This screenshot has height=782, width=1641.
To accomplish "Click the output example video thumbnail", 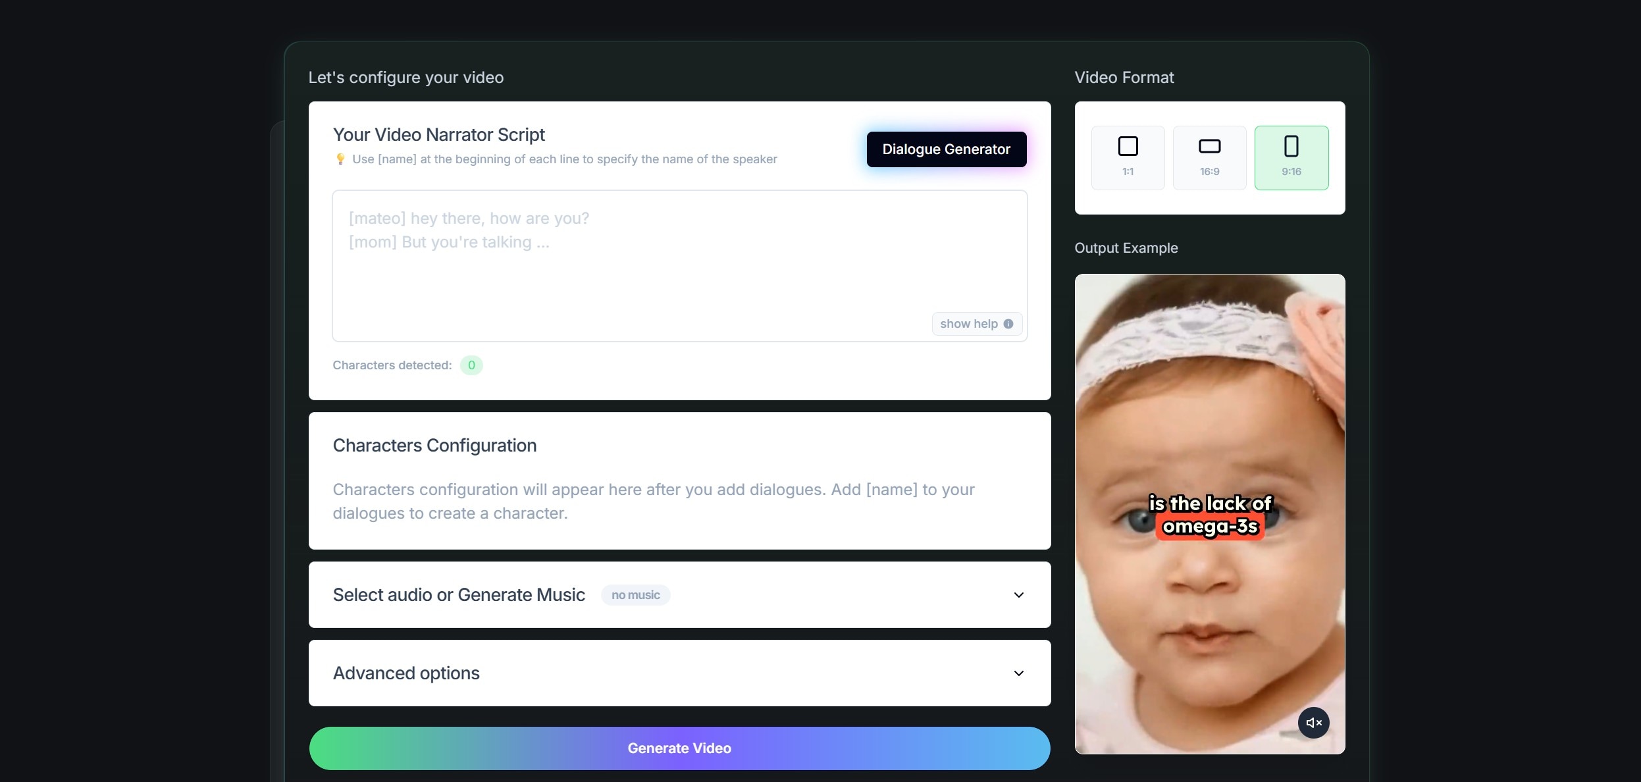I will tap(1209, 513).
